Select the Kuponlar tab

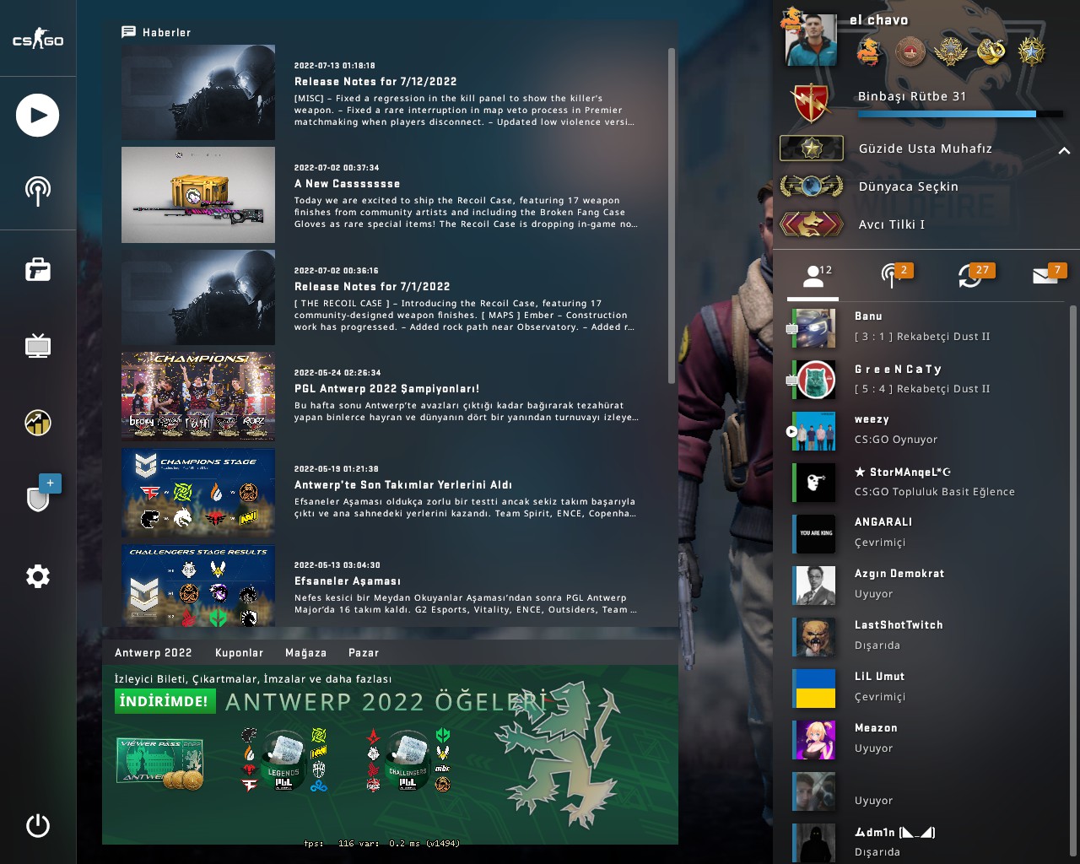(x=240, y=653)
